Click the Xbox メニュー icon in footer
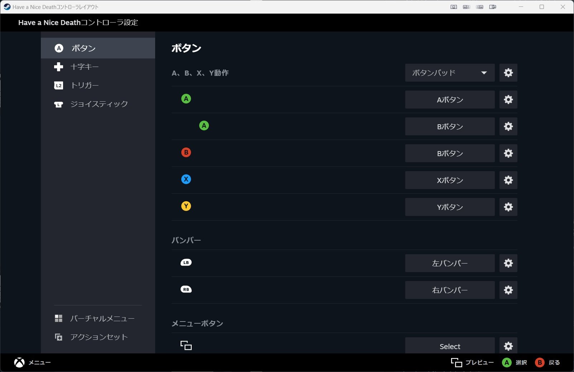This screenshot has width=574, height=372. pos(19,363)
